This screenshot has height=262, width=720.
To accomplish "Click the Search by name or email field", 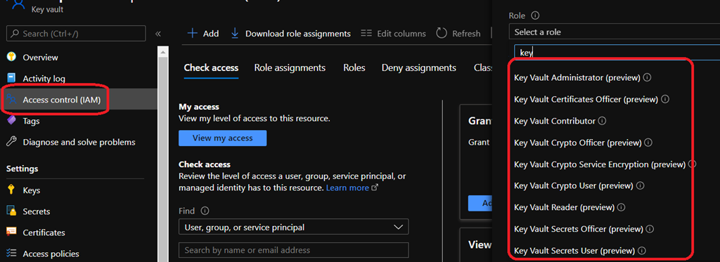I will click(x=293, y=250).
